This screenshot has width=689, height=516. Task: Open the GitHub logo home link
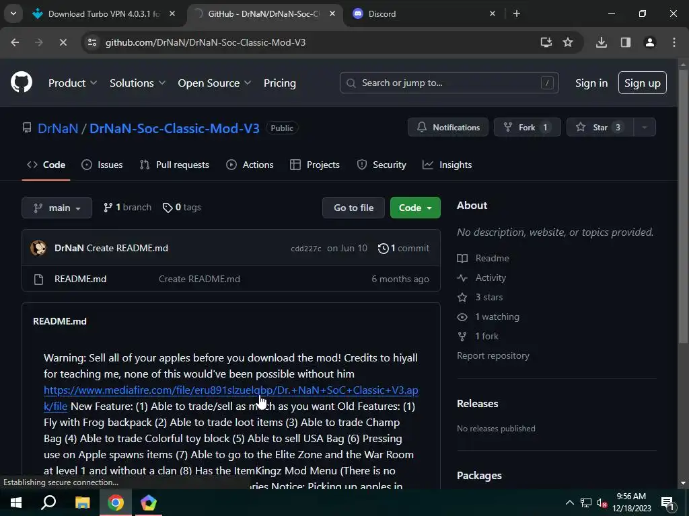point(22,82)
